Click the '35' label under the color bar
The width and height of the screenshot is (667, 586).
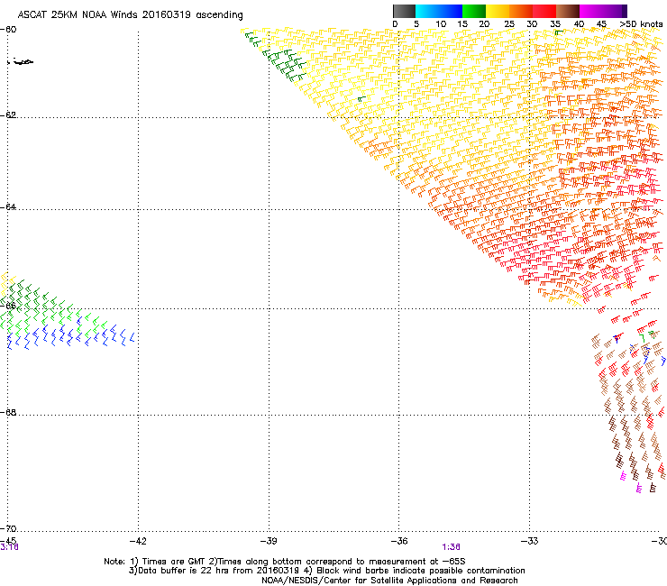[x=555, y=24]
